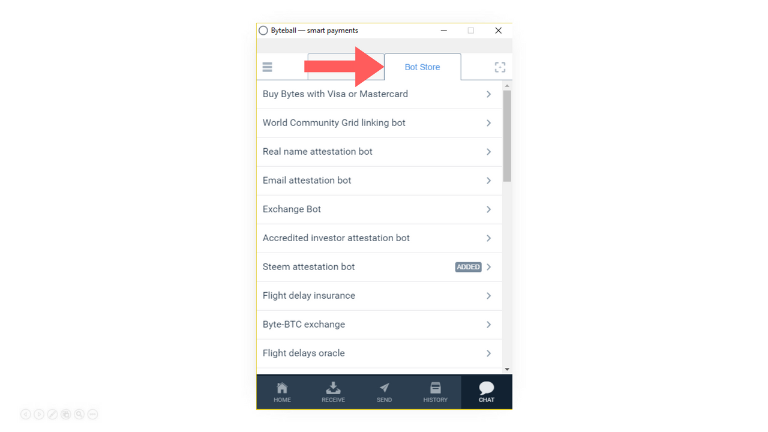Open the Chat speech bubble icon
The image size is (768, 432).
pyautogui.click(x=487, y=392)
